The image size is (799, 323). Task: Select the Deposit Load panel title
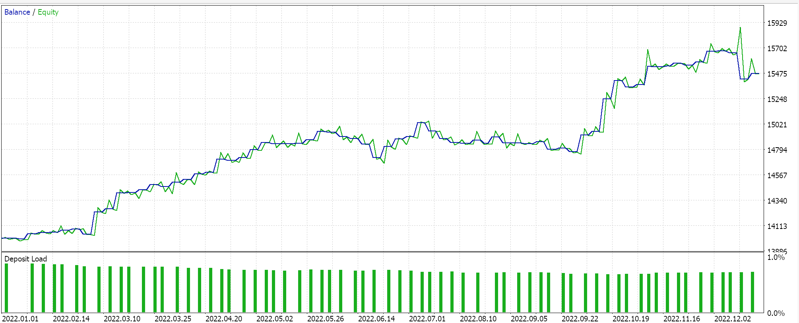tap(25, 259)
